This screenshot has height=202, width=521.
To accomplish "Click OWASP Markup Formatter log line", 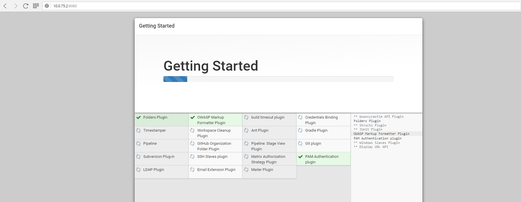I will (381, 134).
